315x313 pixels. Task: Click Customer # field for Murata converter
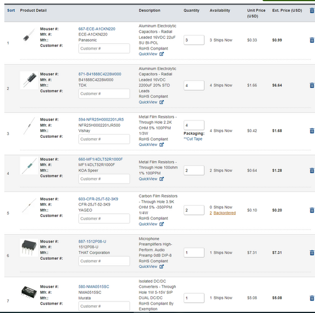coord(104,306)
